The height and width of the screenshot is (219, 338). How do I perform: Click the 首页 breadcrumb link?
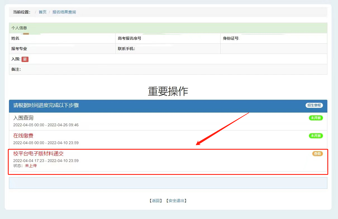(42, 12)
